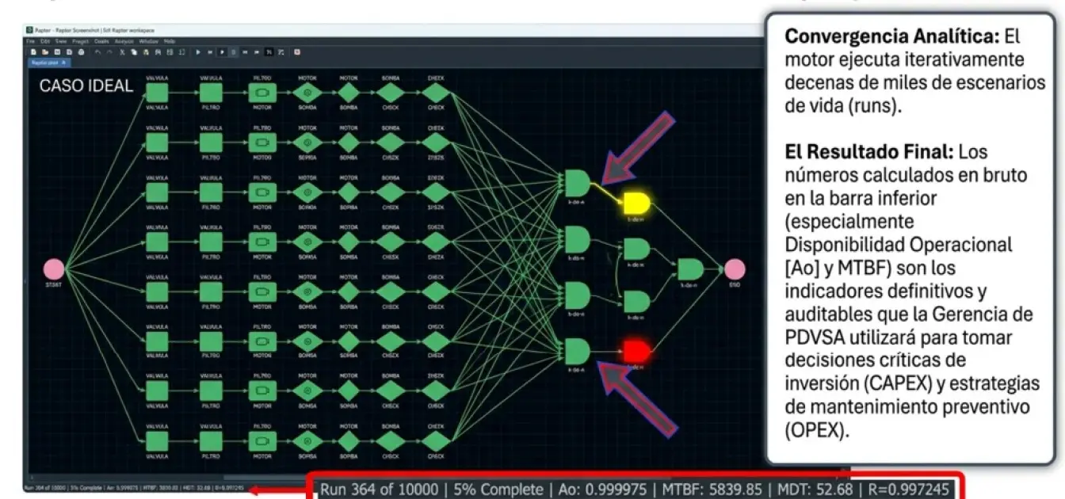Pause the simulation run

(x=234, y=51)
